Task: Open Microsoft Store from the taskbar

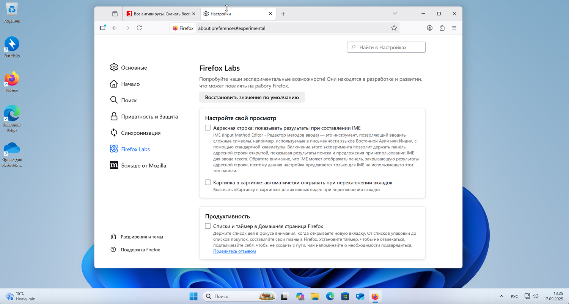Action: click(x=345, y=296)
